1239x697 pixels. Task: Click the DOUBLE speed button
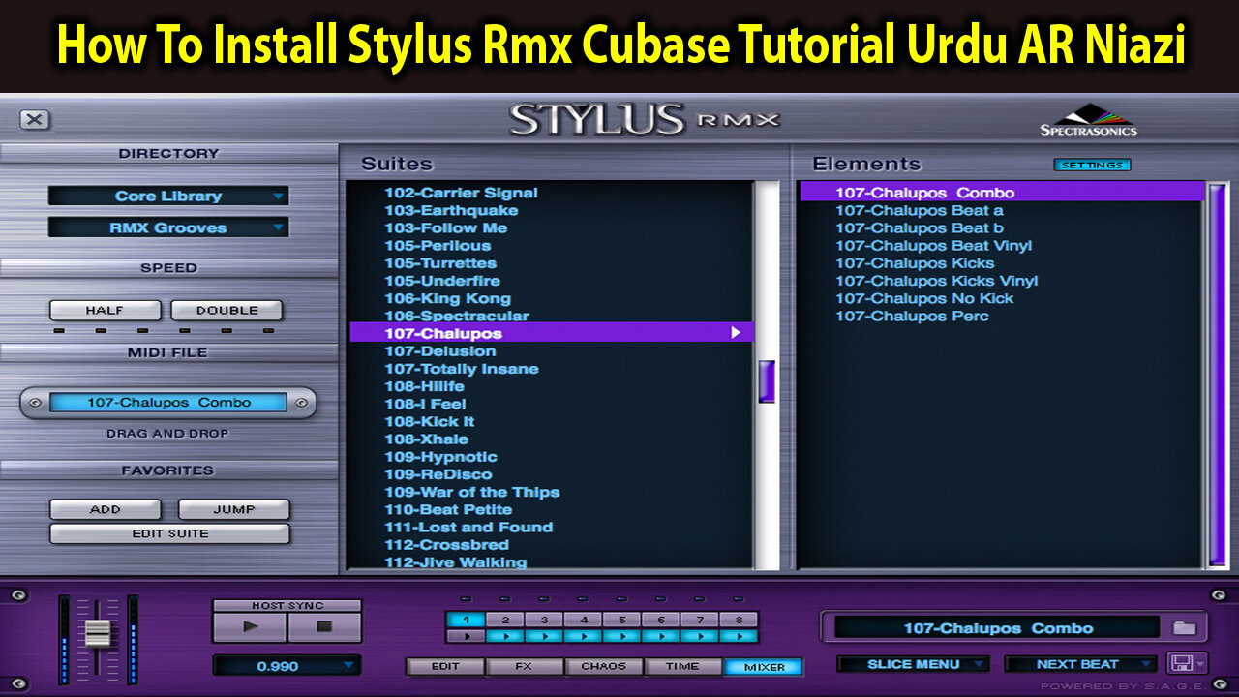tap(227, 311)
